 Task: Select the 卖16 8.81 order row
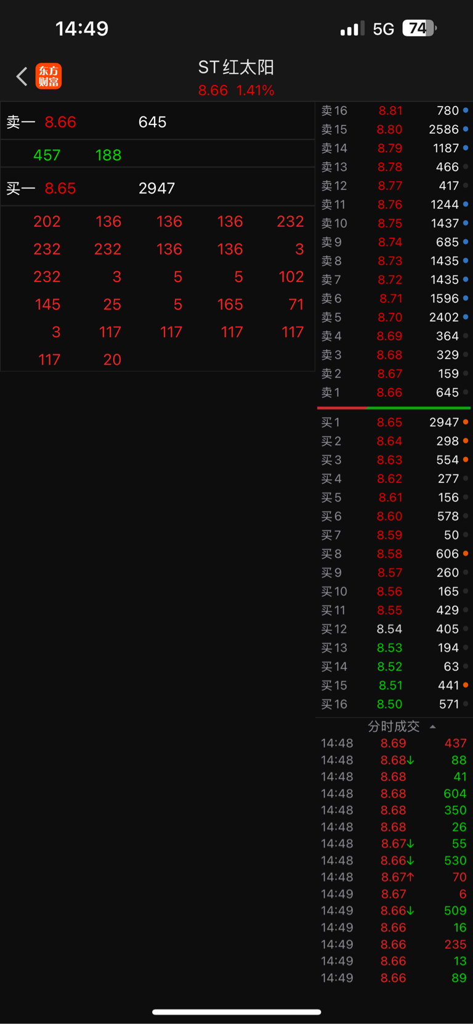click(394, 110)
